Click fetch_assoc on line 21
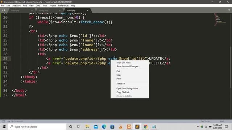Image resolution: width=232 pixels, height=130 pixels. point(92,22)
